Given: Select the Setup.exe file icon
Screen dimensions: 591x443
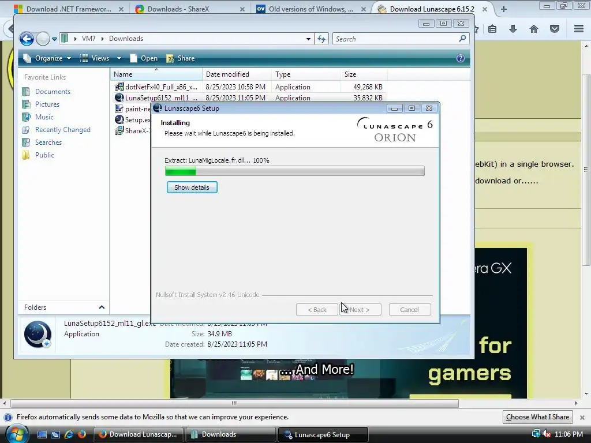Looking at the screenshot, I should (119, 120).
